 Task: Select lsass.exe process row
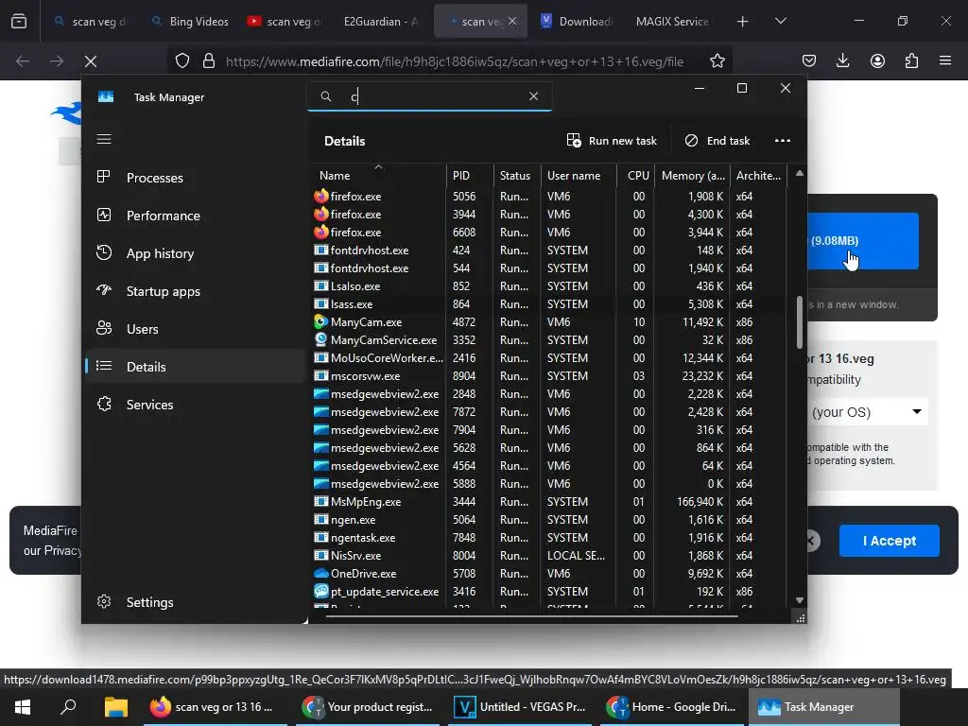coord(549,303)
